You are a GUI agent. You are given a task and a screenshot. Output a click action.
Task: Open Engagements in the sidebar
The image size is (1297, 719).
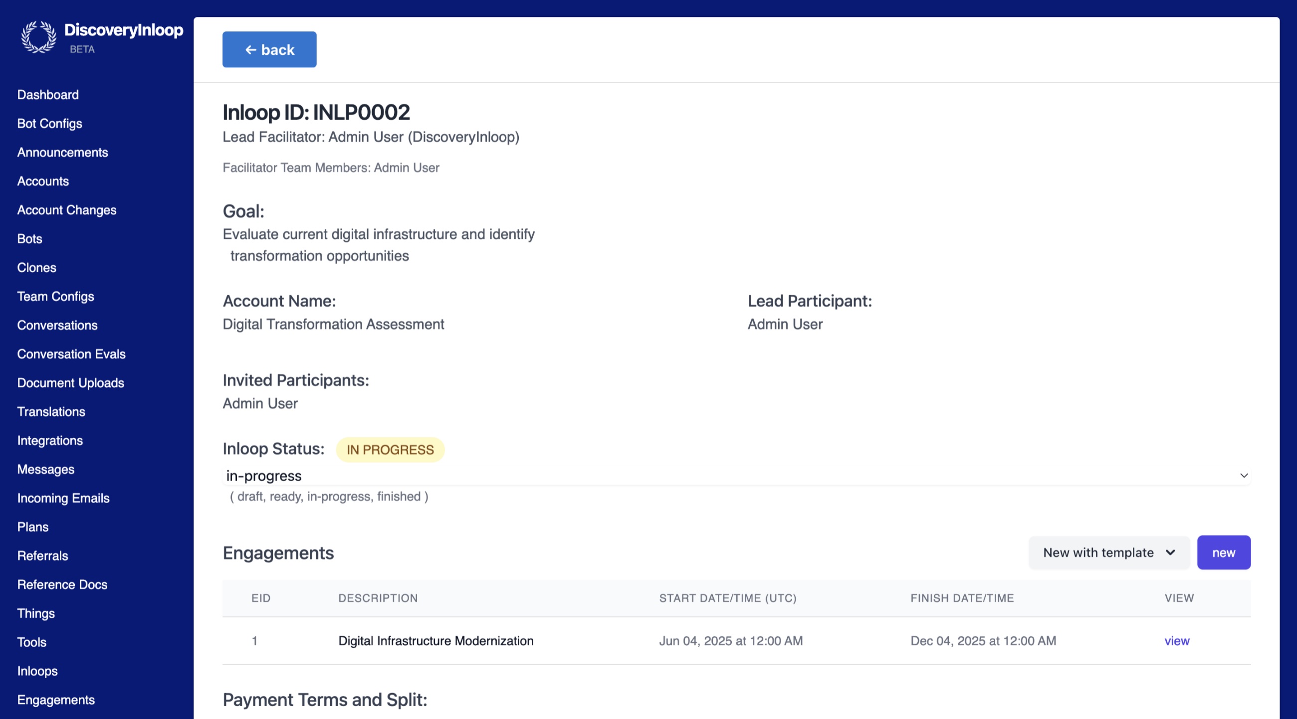click(x=56, y=700)
